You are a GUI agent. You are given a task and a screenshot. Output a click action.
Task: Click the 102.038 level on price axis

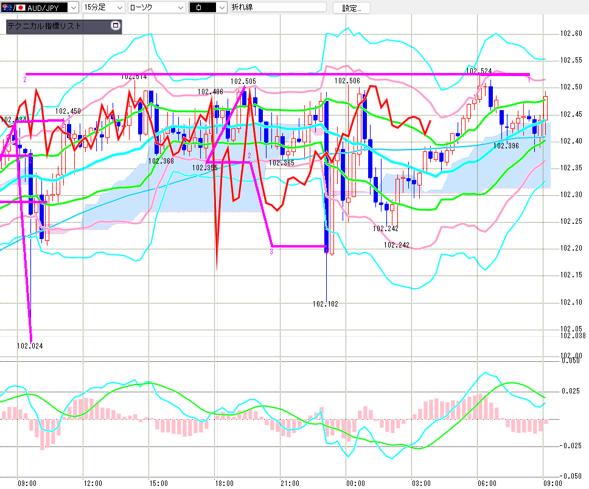[573, 335]
